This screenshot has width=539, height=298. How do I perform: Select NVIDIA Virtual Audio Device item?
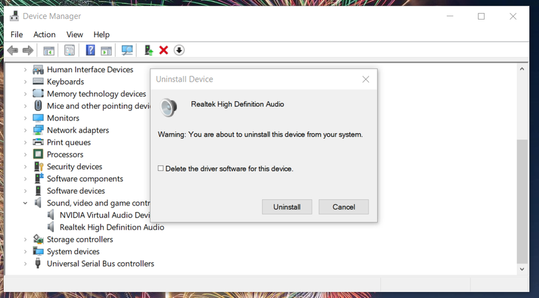pyautogui.click(x=105, y=215)
